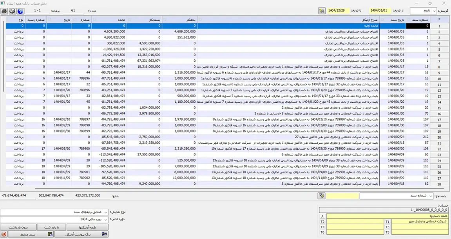This screenshot has width=451, height=239.
Task: Click the calendar icon beside the end date
Action: [x=322, y=11]
